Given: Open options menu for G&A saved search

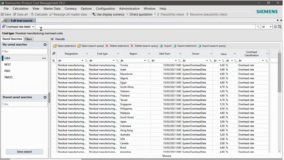Looking at the screenshot, I should (44, 58).
